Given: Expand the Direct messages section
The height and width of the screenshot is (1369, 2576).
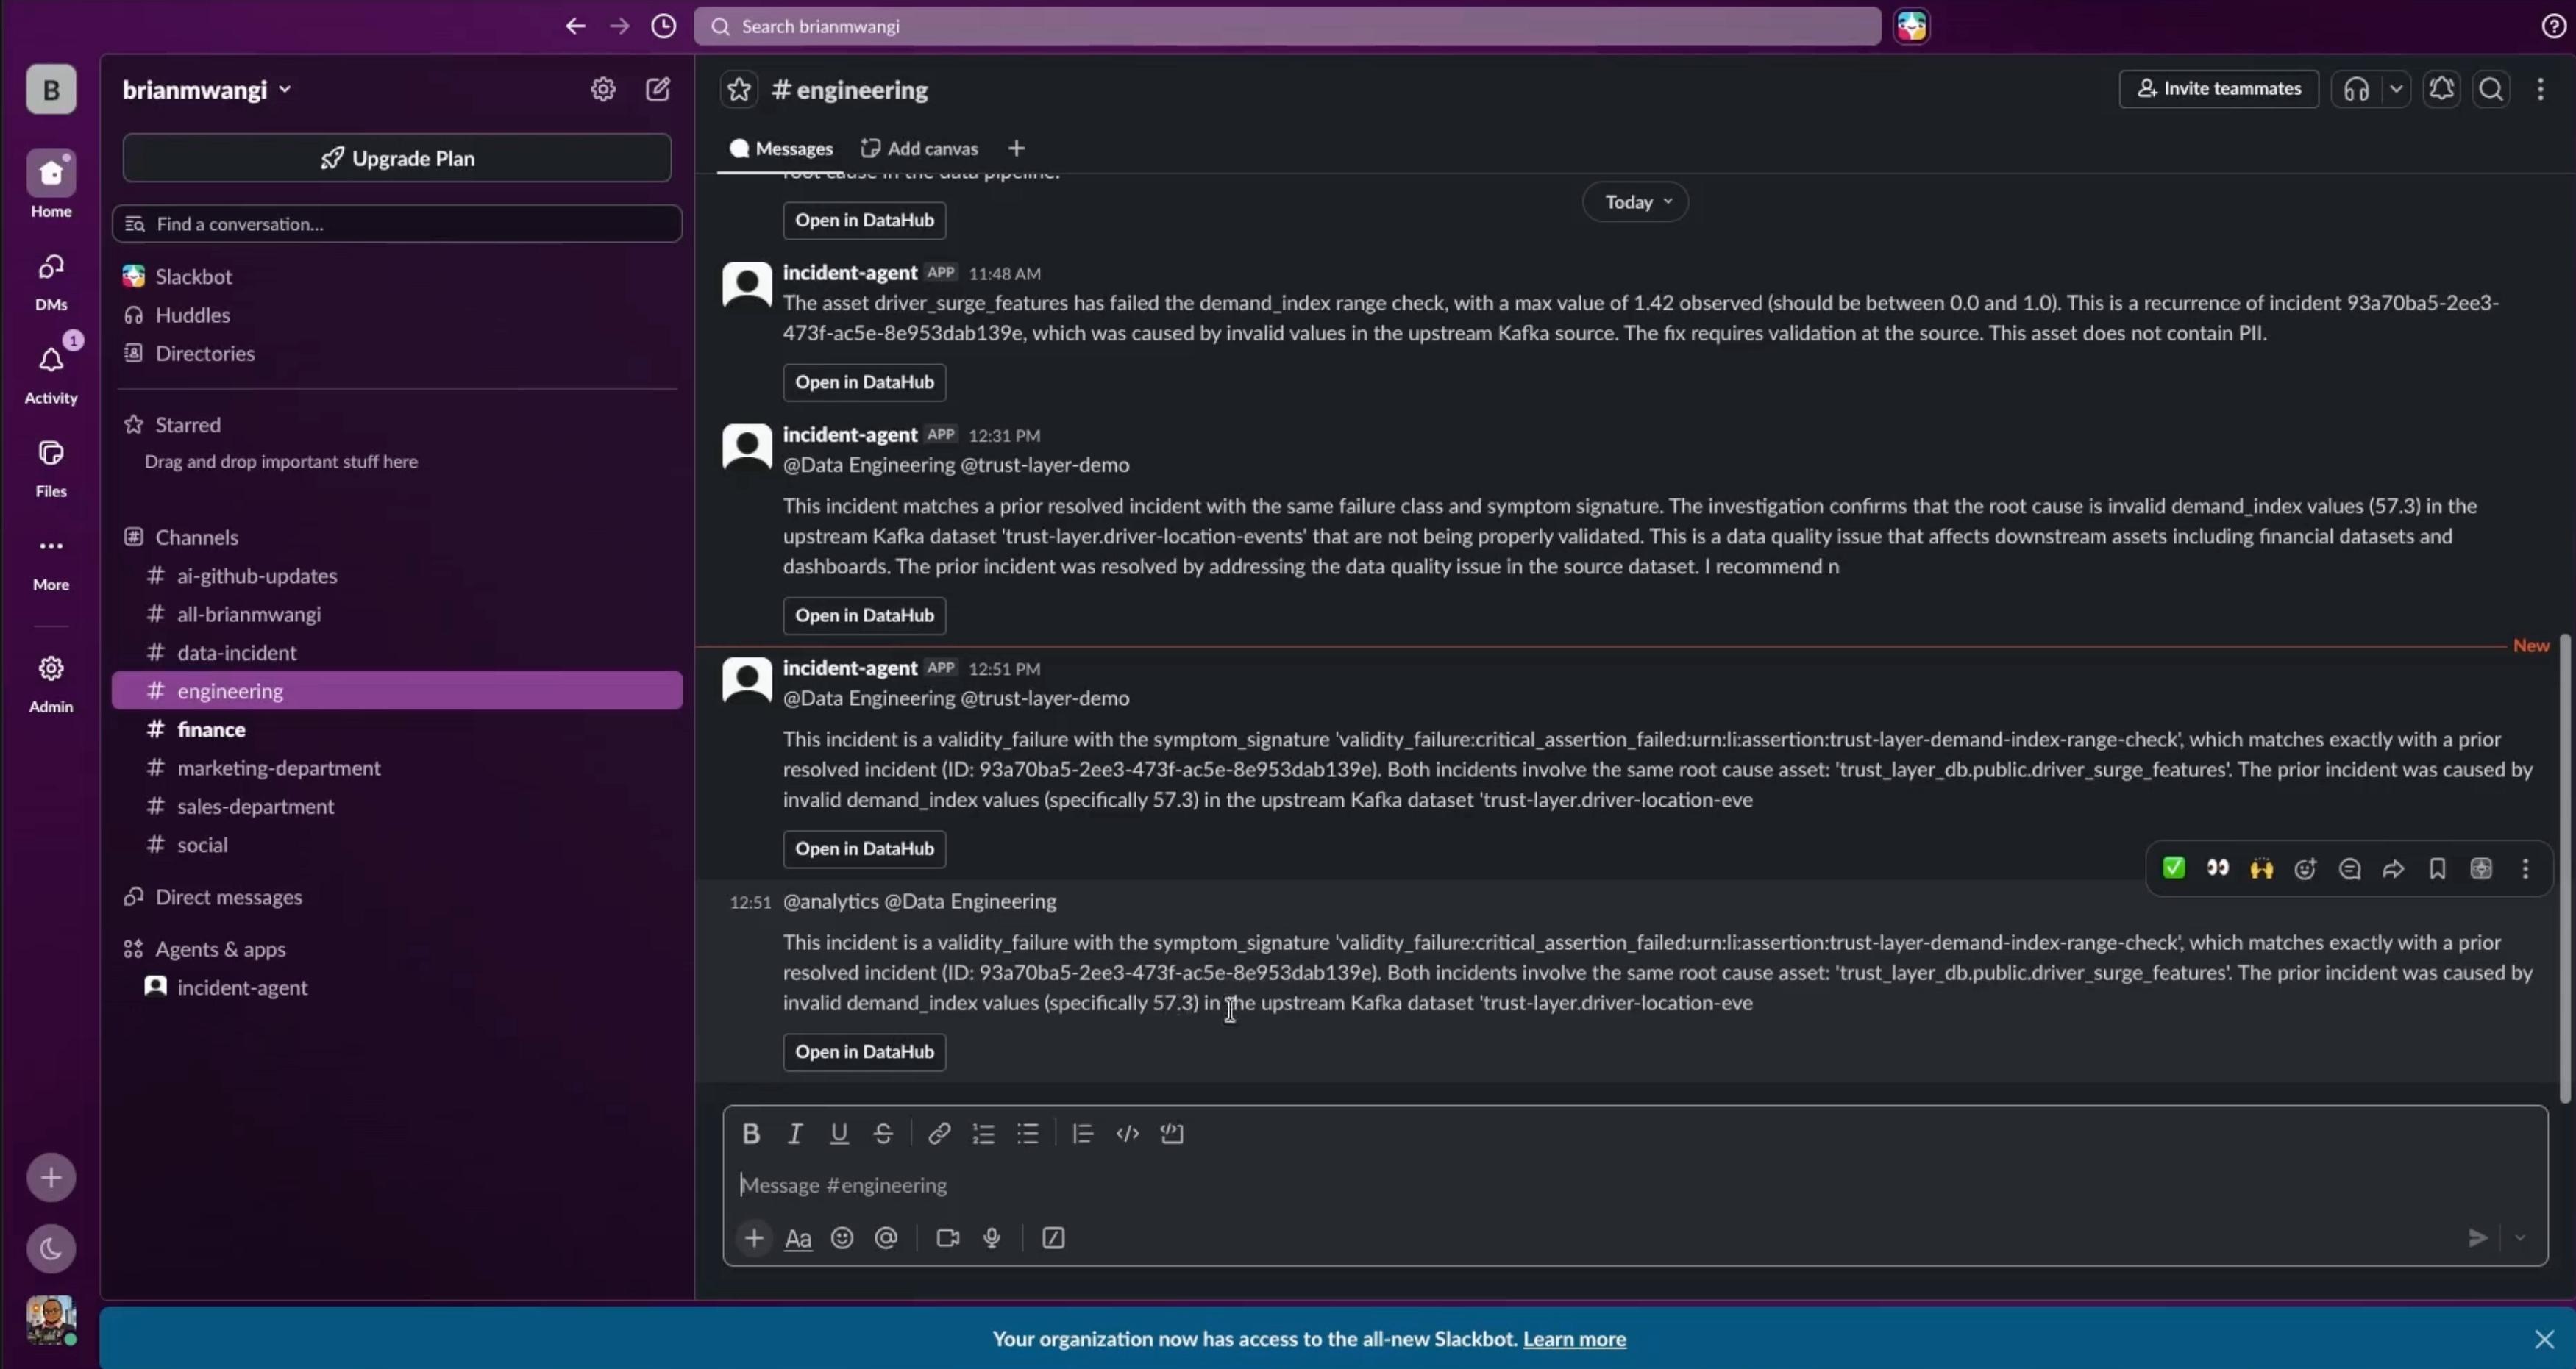Looking at the screenshot, I should [228, 896].
